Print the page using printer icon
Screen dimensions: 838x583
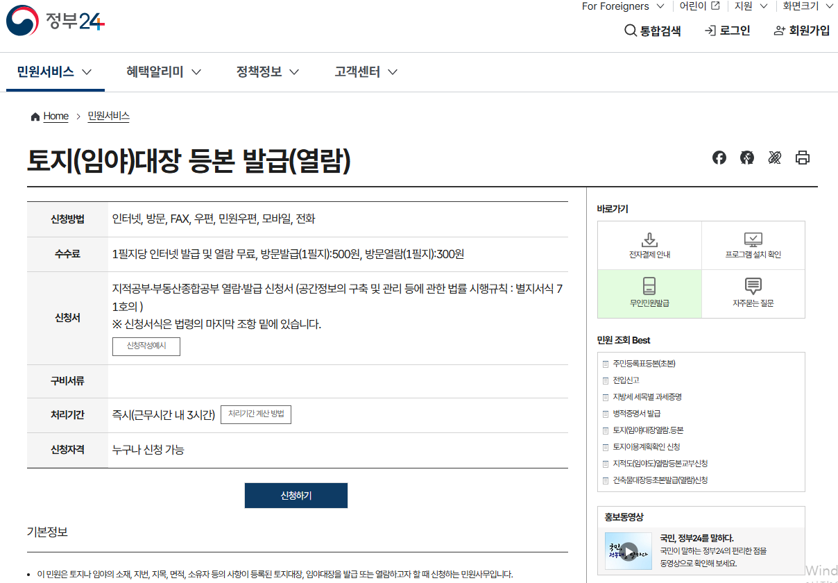803,158
